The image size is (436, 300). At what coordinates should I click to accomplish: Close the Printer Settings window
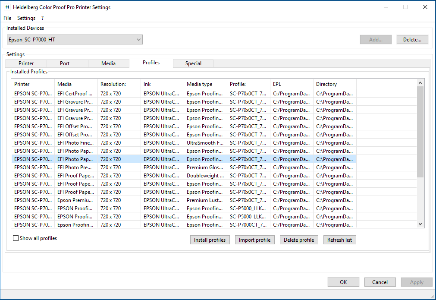(425, 7)
